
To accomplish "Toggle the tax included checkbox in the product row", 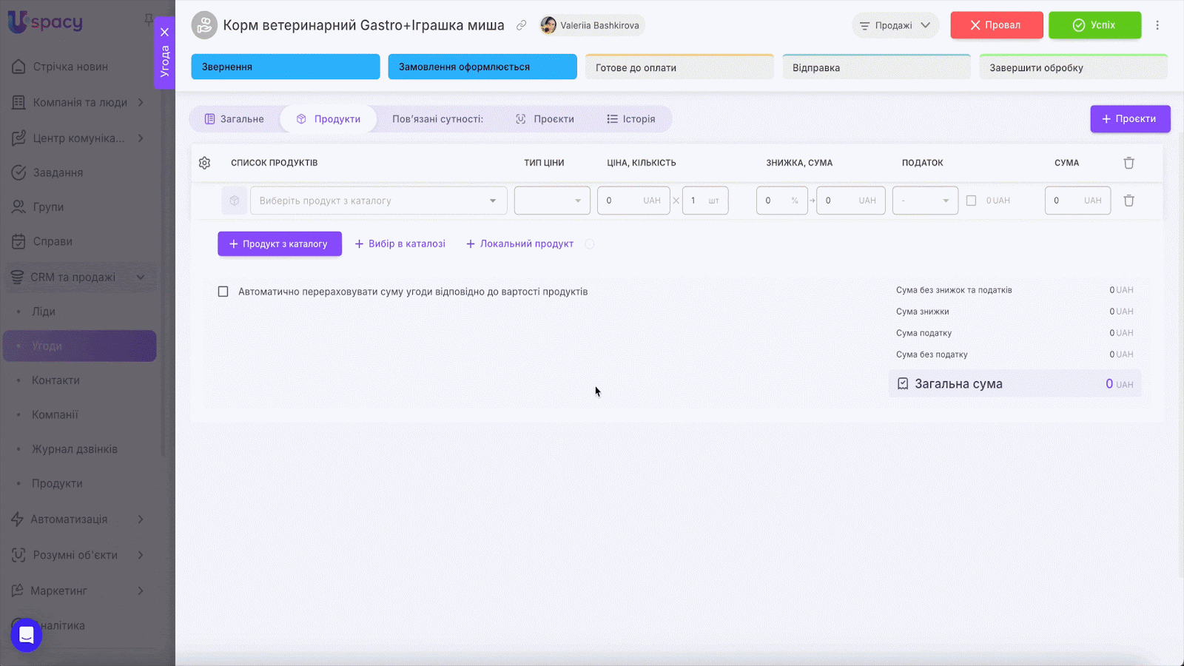I will [971, 201].
